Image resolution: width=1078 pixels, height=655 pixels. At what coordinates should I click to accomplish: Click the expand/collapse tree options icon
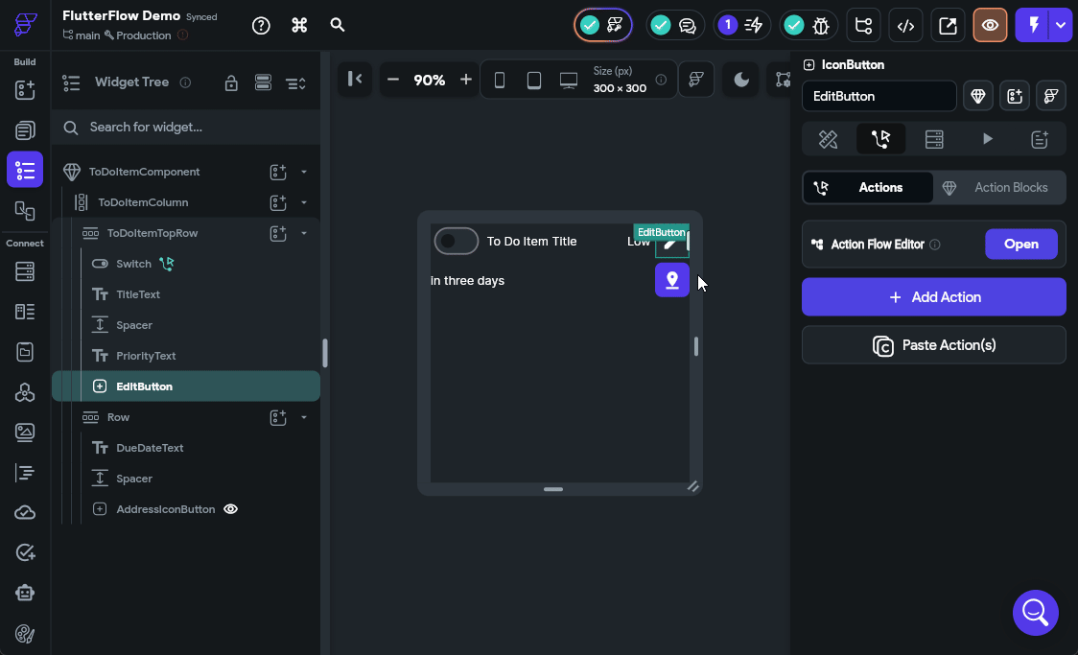(295, 83)
